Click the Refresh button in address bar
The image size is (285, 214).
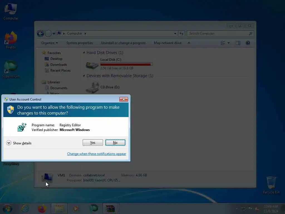[x=181, y=33]
